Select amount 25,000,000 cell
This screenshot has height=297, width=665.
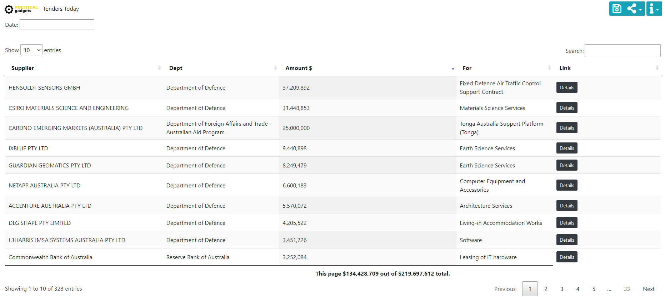tap(367, 128)
